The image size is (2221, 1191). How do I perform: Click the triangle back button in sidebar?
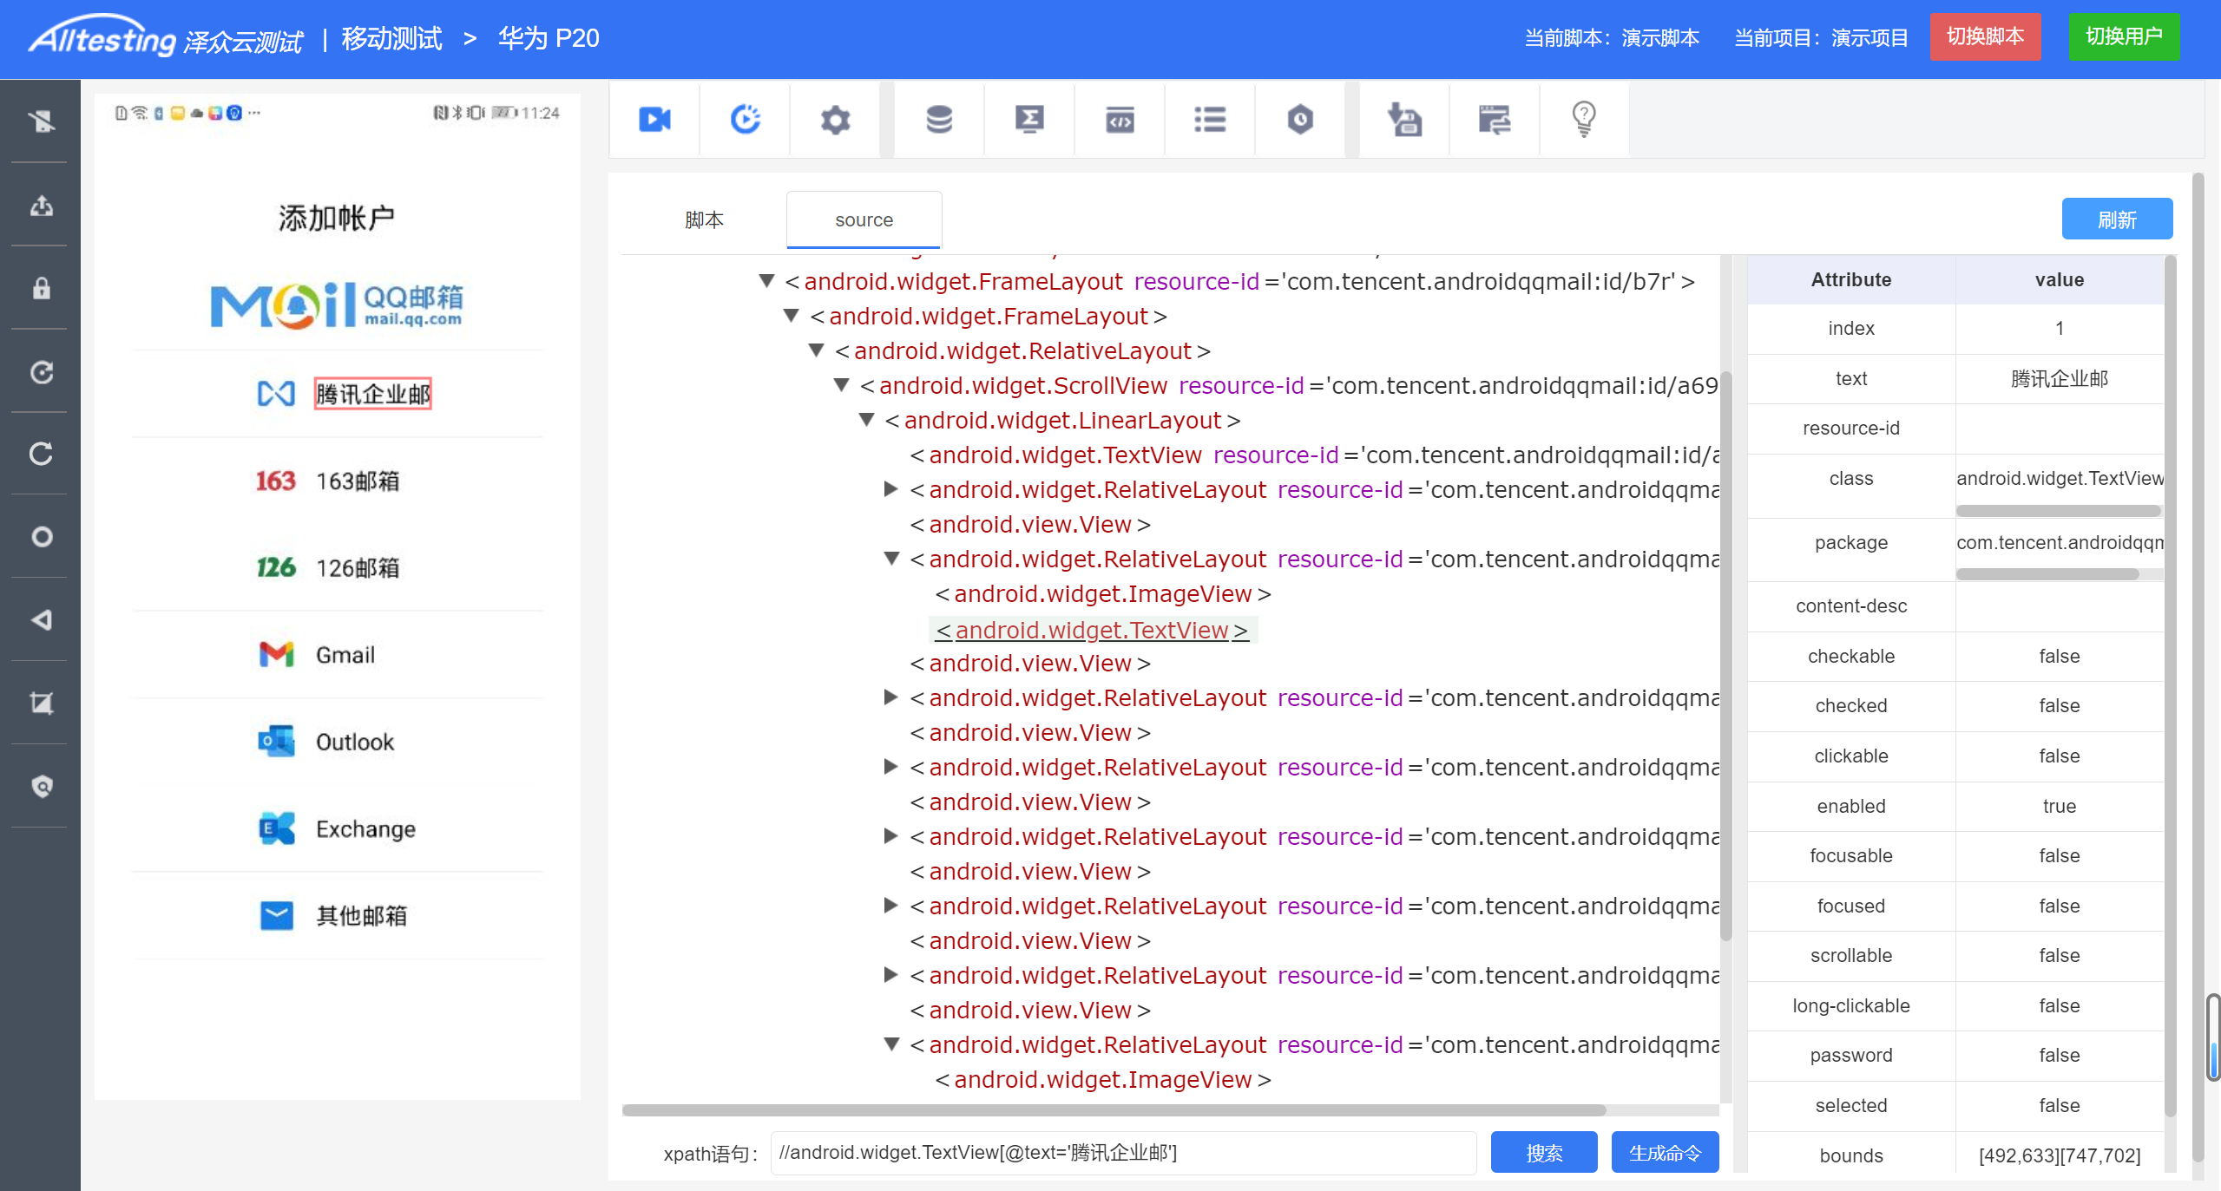pyautogui.click(x=41, y=619)
